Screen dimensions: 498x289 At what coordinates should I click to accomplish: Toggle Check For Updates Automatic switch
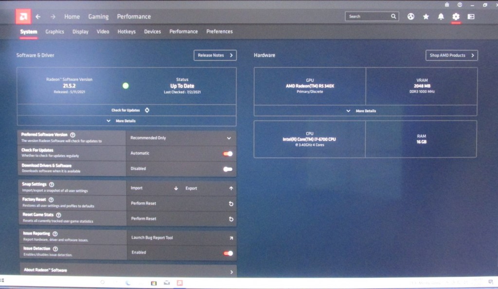[228, 153]
